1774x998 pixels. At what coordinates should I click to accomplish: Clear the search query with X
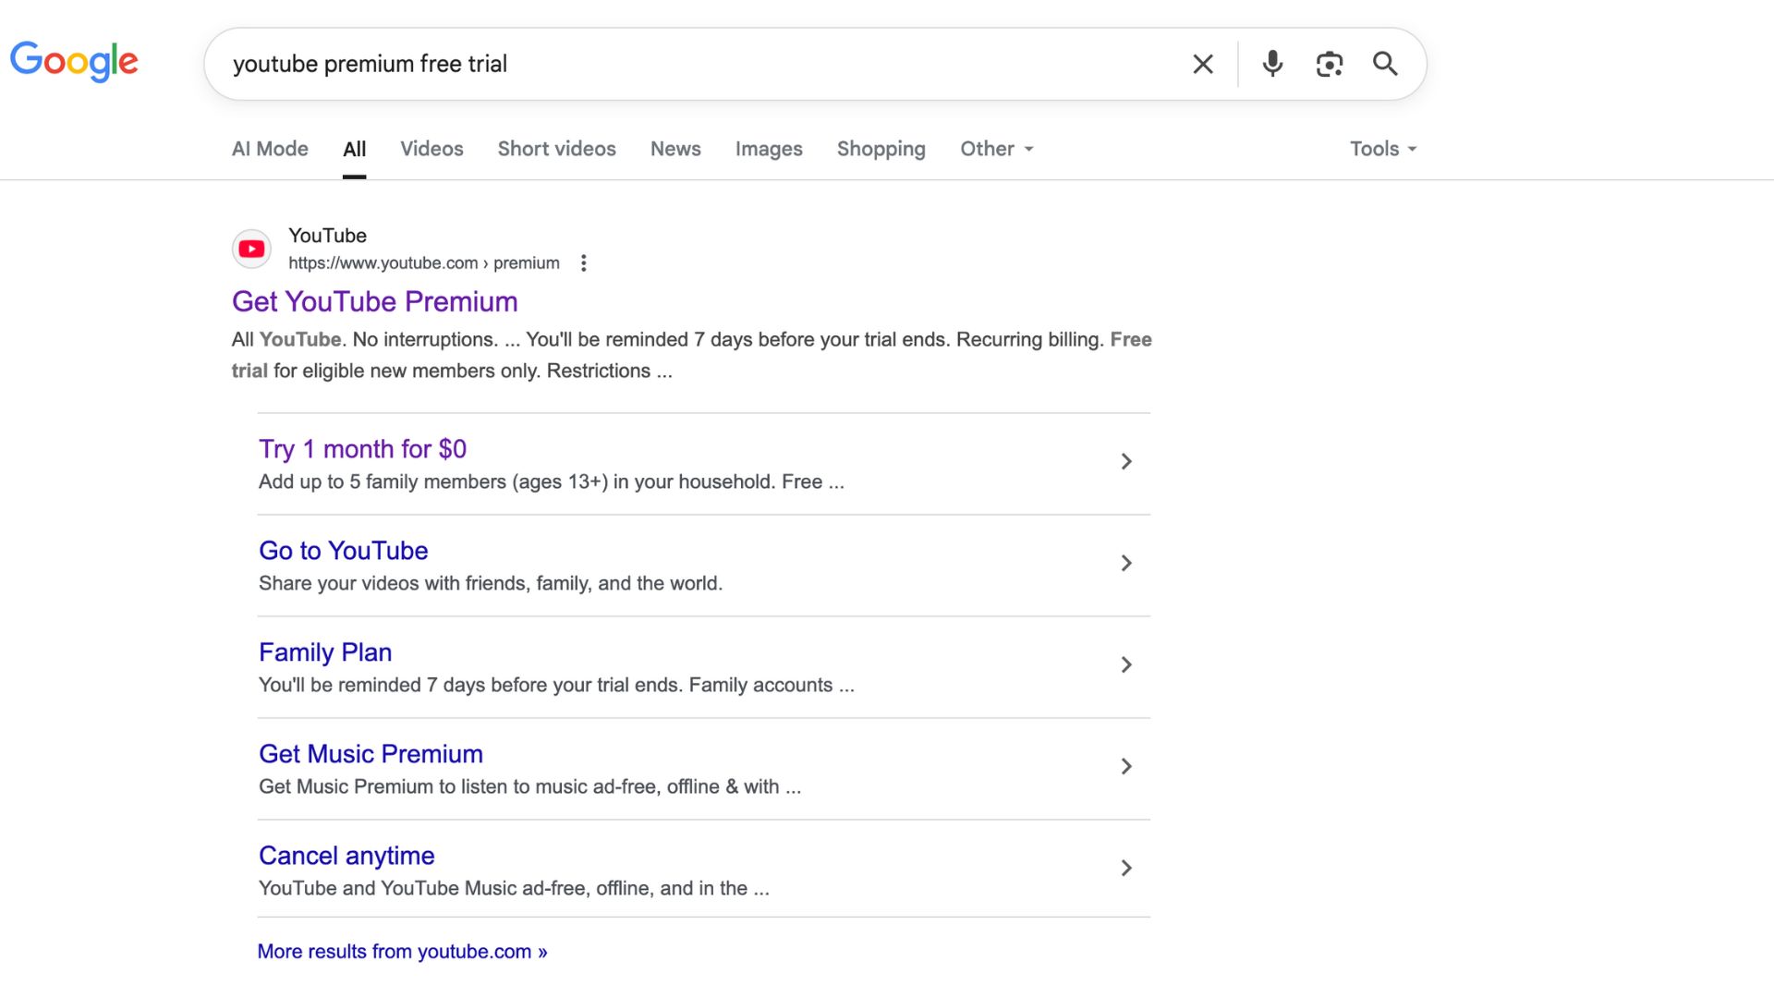[1203, 64]
